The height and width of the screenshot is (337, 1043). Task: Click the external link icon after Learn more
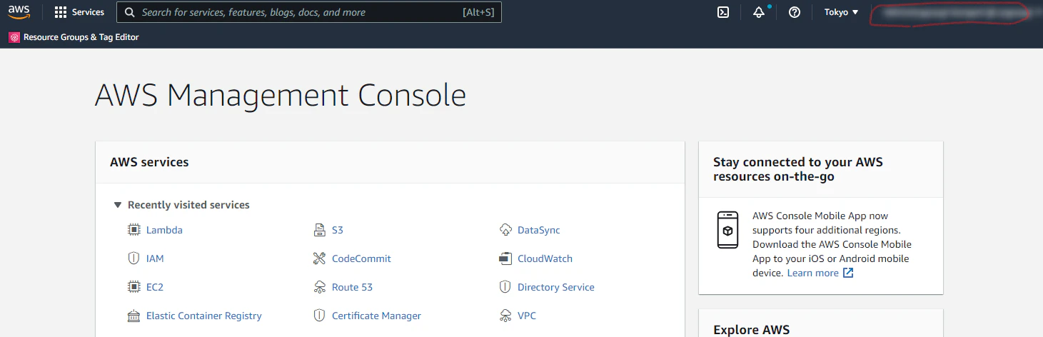tap(848, 273)
